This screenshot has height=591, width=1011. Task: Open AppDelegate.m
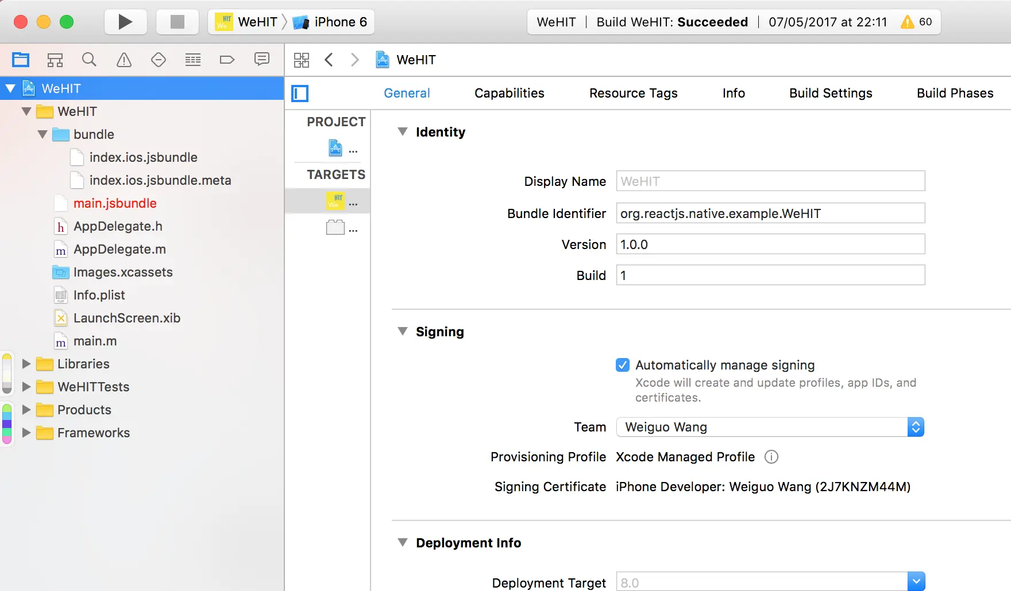click(x=142, y=249)
